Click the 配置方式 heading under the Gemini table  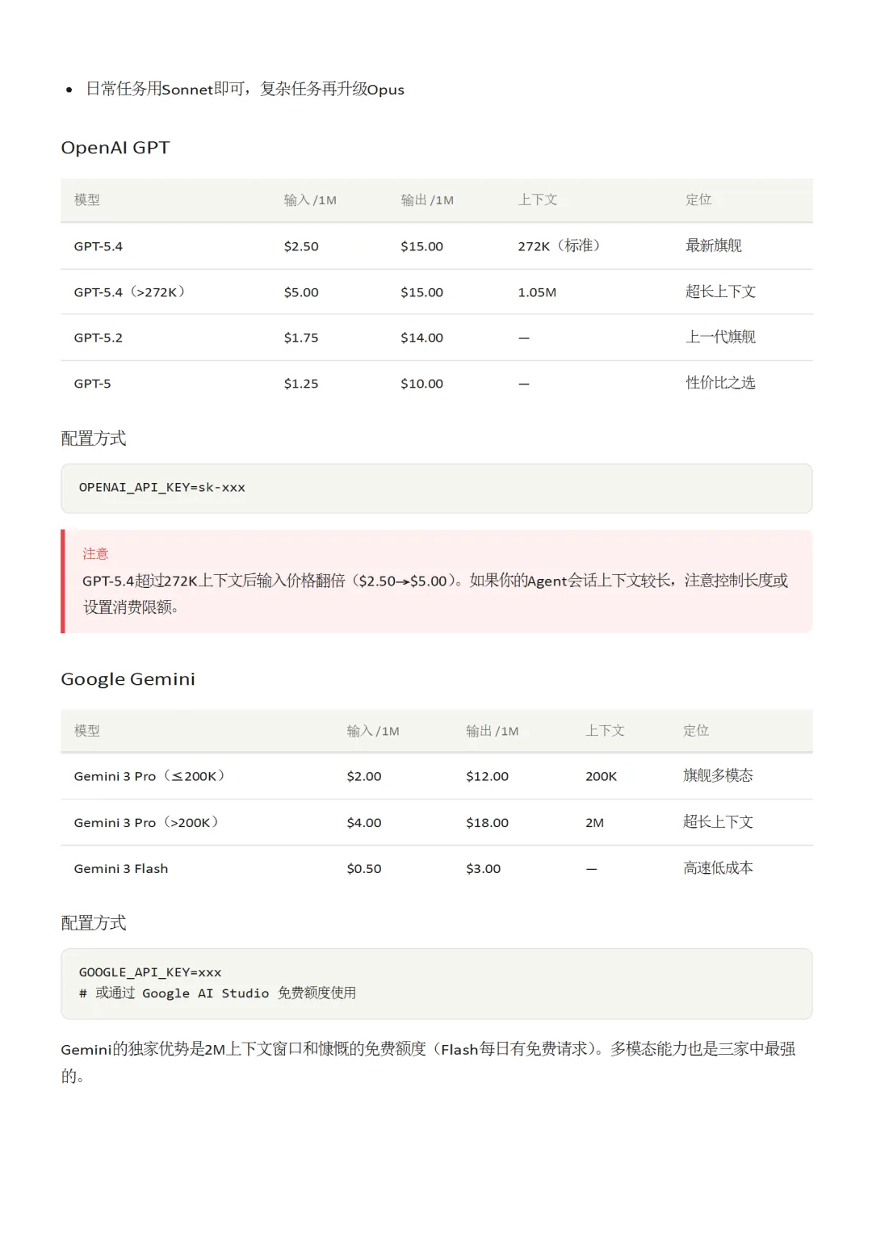94,923
